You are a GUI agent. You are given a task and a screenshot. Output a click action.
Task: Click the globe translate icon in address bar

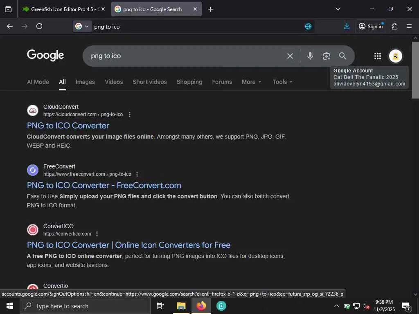point(308,27)
